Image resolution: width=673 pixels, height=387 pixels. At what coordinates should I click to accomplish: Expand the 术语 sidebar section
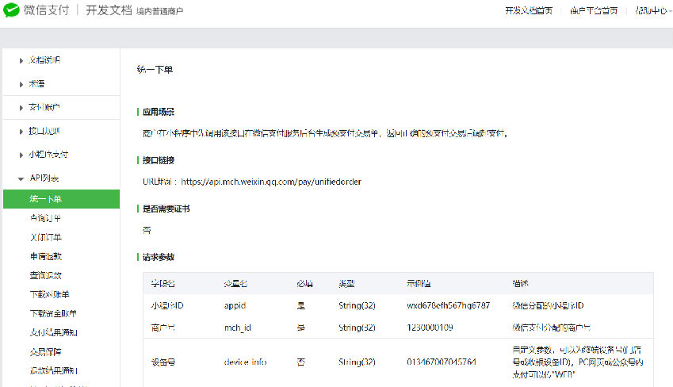coord(36,84)
